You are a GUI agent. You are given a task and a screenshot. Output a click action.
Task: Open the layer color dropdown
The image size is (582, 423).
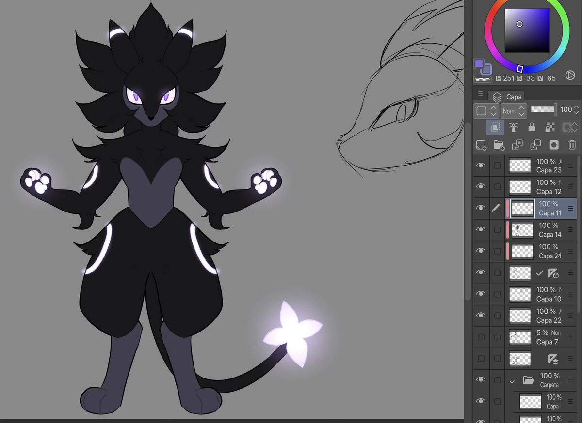(486, 111)
